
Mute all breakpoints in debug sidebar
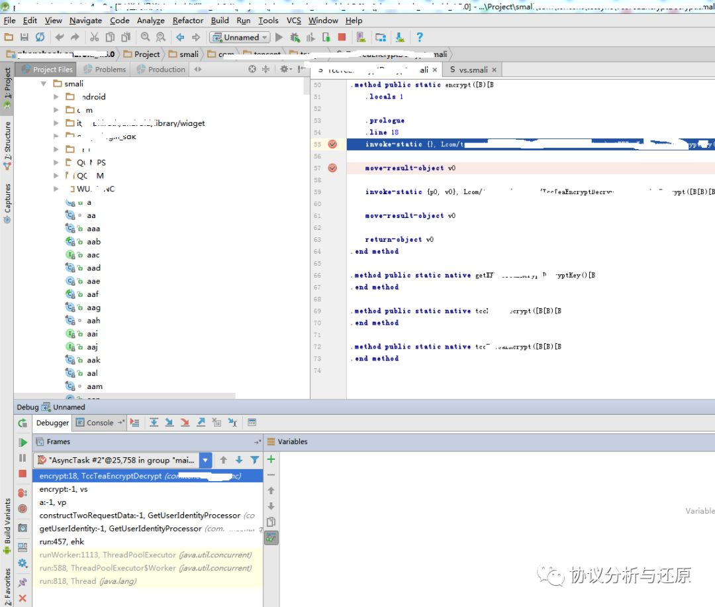[23, 509]
